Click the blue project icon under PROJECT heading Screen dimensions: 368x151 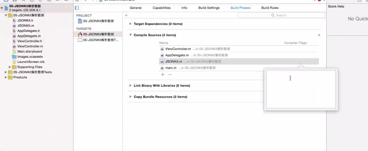tap(80, 21)
